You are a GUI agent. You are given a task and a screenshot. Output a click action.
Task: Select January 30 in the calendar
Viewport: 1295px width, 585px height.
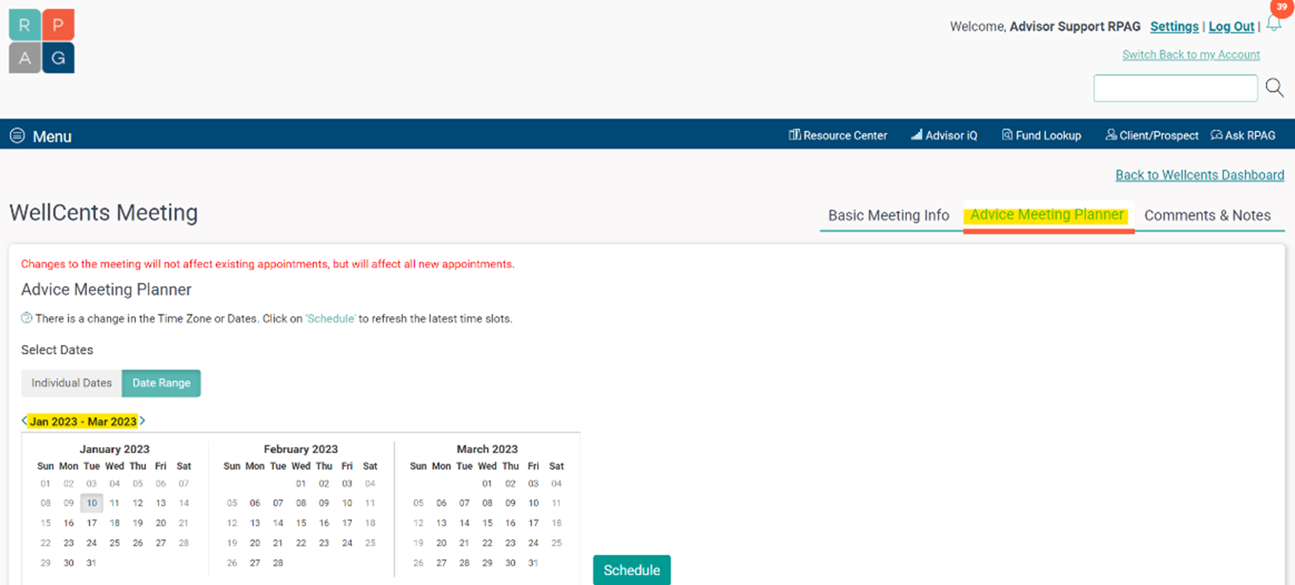point(68,563)
